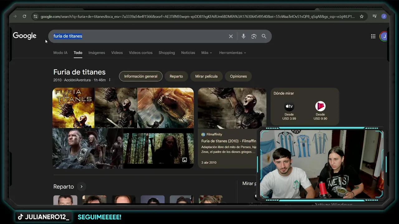The width and height of the screenshot is (399, 224).
Task: Click the Reparto section heading
Action: (64, 187)
